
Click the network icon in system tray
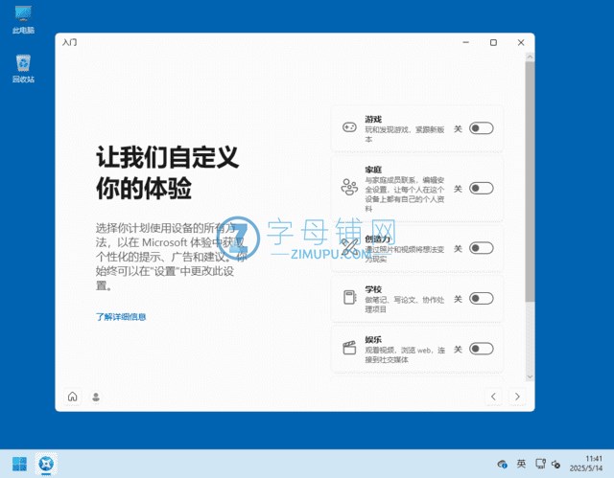pyautogui.click(x=539, y=464)
